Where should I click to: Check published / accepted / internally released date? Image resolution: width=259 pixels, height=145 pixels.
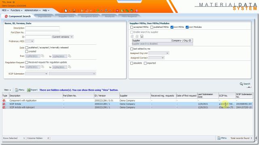tap(27, 48)
